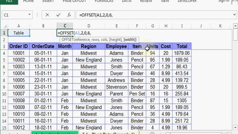The height and width of the screenshot is (134, 238).
Task: Click the 'OrderDate' header cell
Action: [x=43, y=46]
